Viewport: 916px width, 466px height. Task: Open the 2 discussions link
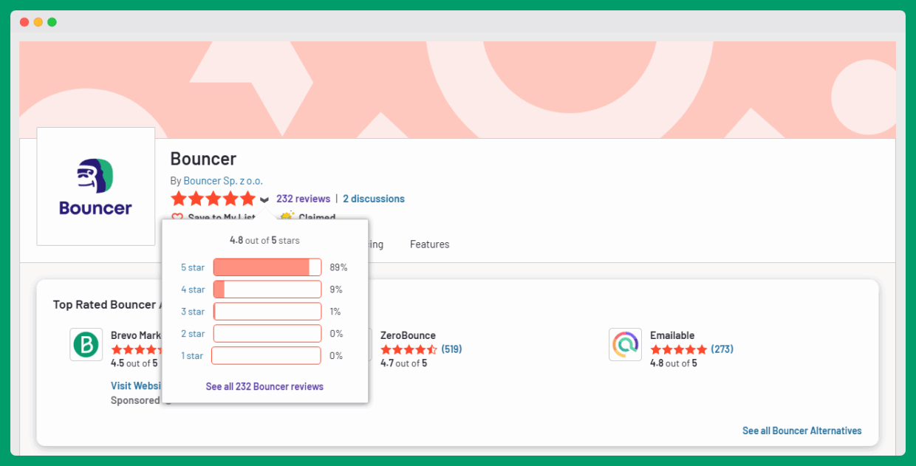374,199
